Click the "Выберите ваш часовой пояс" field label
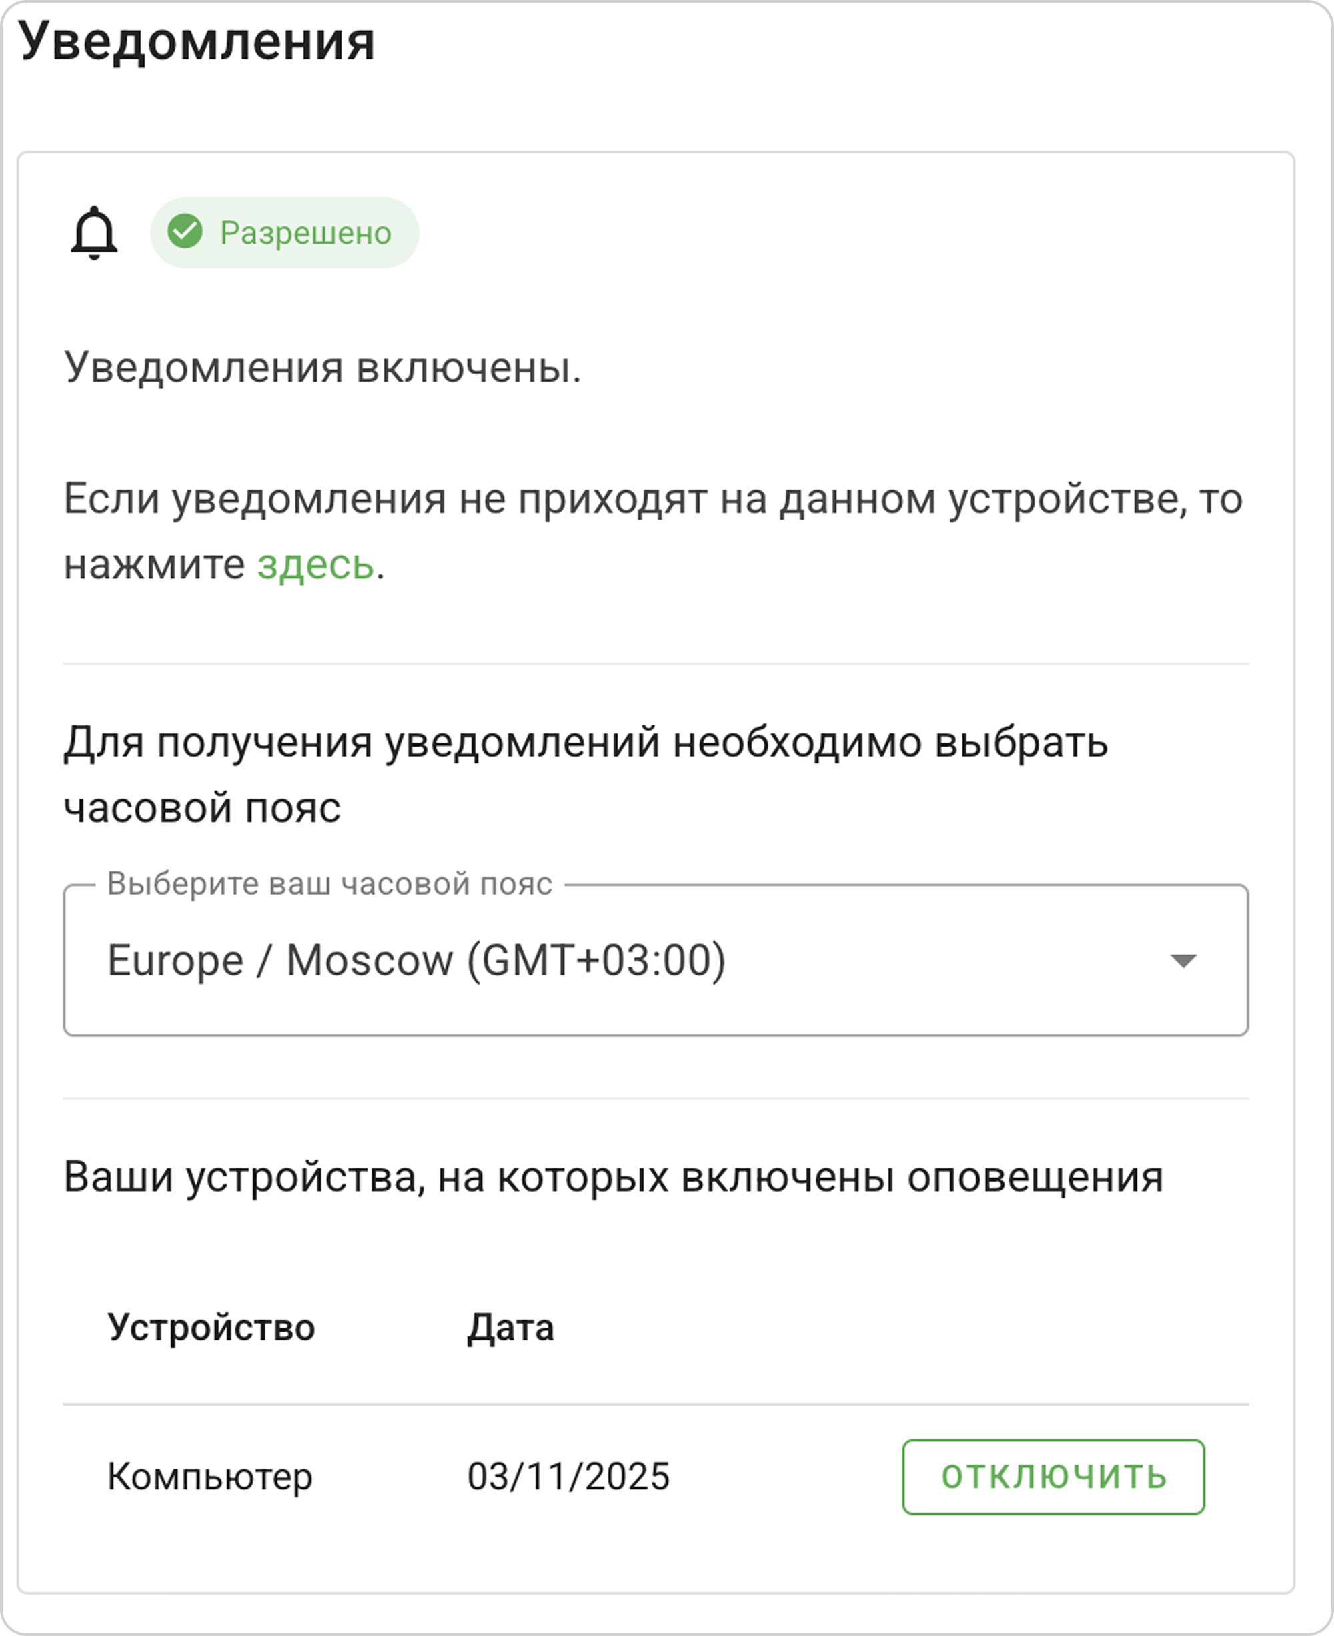This screenshot has width=1334, height=1636. click(329, 884)
